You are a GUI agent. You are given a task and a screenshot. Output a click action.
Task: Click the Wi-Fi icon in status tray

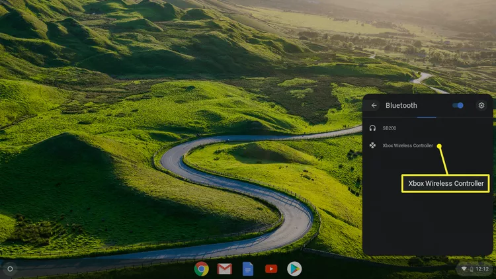pos(464,269)
